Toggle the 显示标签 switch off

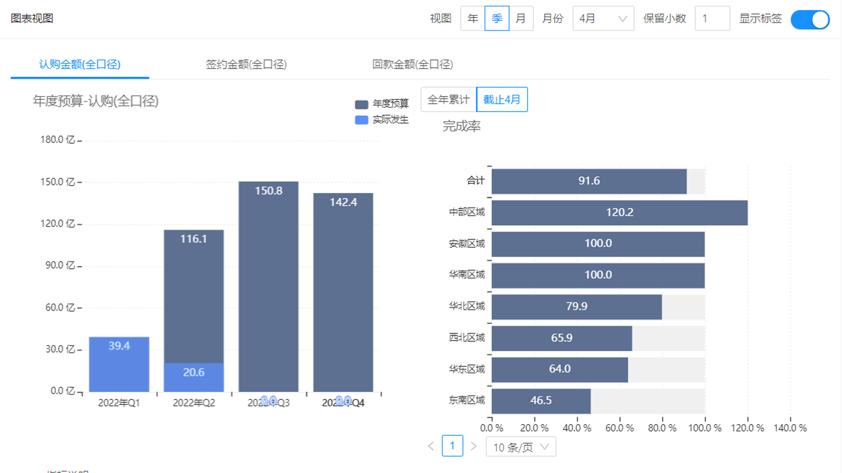coord(810,19)
